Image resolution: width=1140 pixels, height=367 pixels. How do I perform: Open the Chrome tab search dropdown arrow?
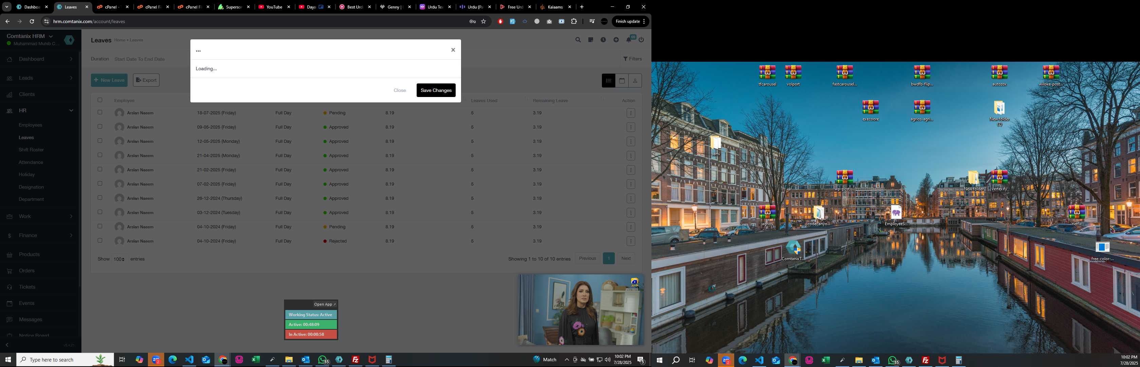pos(7,7)
